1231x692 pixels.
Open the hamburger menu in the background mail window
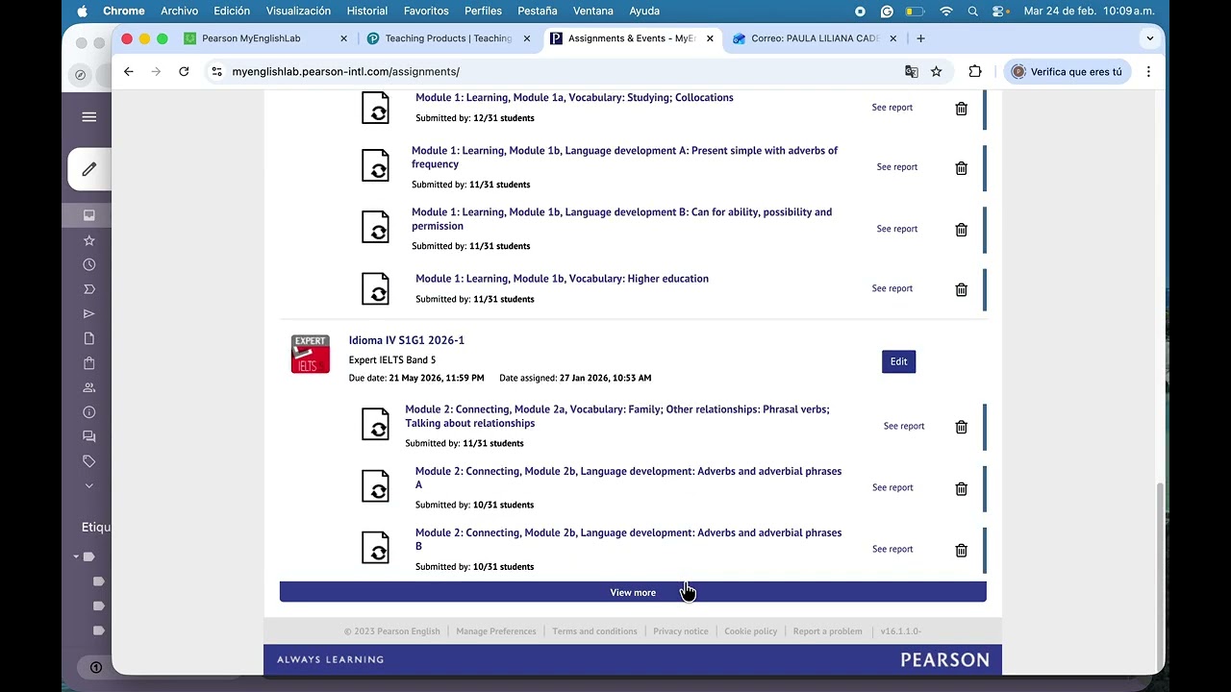[x=89, y=117]
